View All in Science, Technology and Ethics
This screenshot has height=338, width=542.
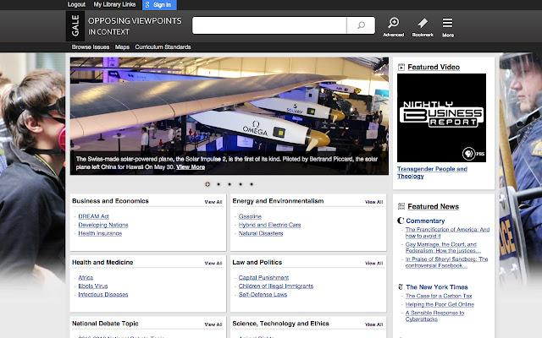pos(373,324)
